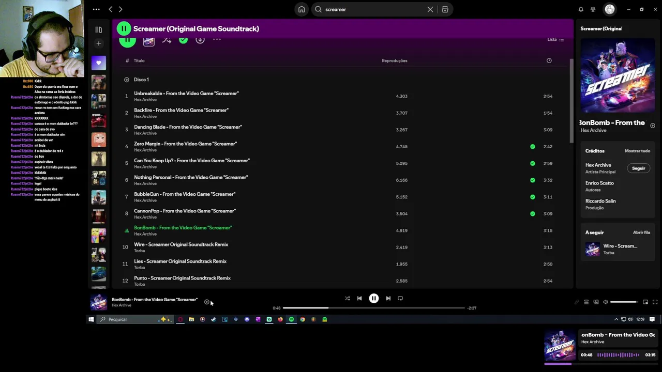Open Liked Songs heart playlist in sidebar
This screenshot has height=372, width=662.
[x=99, y=63]
